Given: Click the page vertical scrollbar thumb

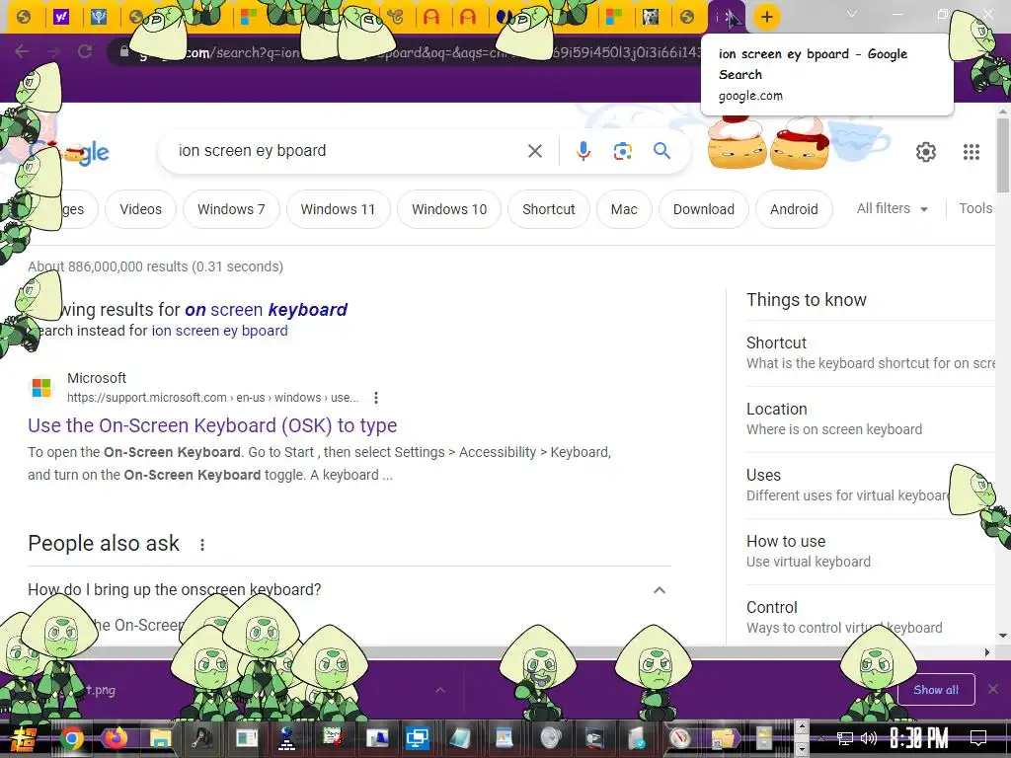Looking at the screenshot, I should tap(1002, 156).
